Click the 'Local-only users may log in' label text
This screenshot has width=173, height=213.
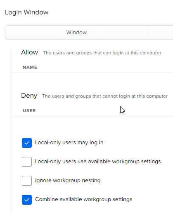click(69, 143)
